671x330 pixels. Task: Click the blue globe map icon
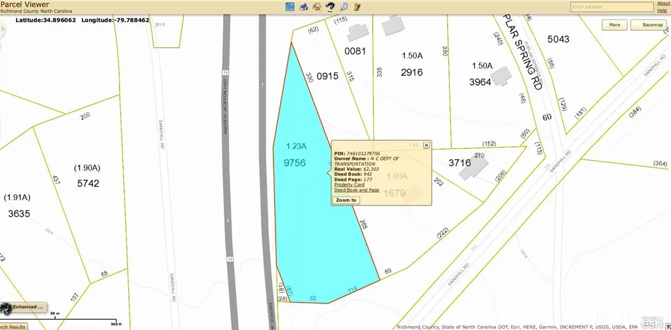coord(290,7)
